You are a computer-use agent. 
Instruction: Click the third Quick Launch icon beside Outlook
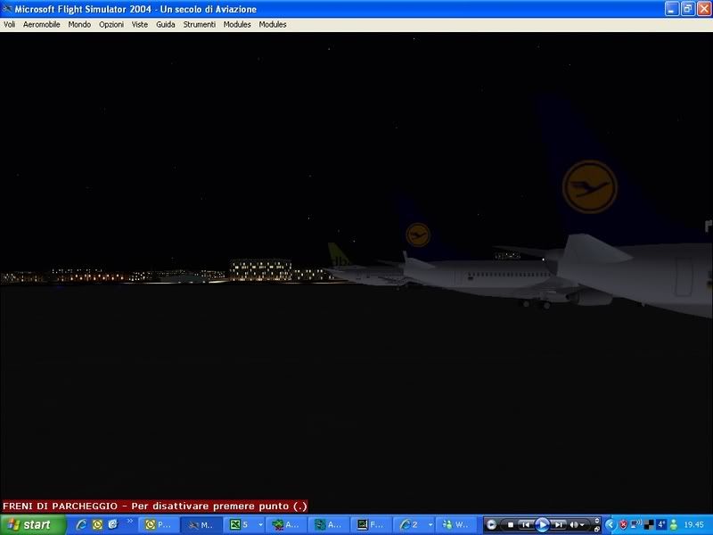(113, 525)
